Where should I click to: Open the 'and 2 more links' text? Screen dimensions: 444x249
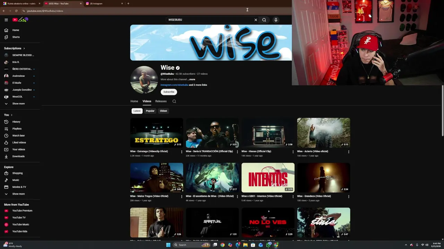(198, 85)
